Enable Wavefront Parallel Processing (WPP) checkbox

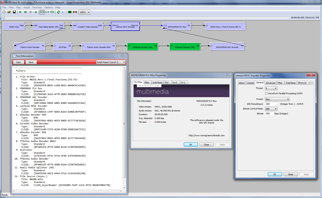tap(266, 93)
